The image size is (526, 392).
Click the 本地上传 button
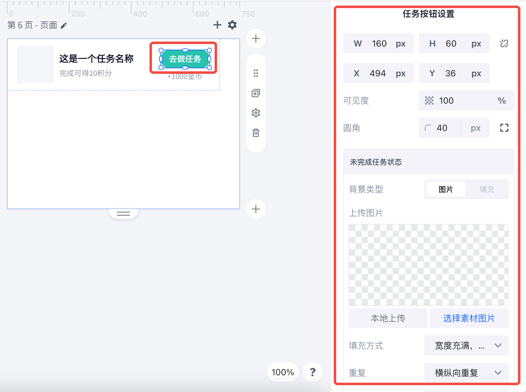pos(388,318)
